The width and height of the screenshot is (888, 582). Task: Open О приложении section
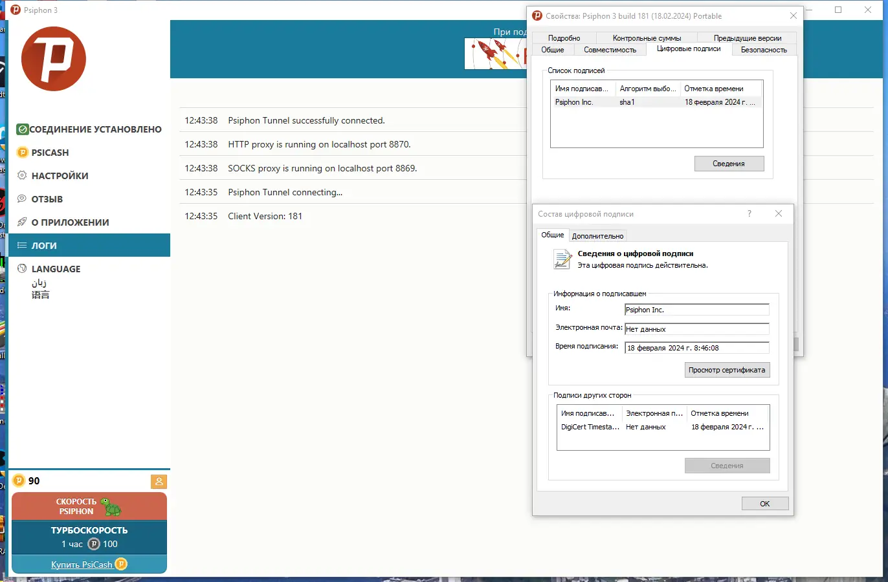(89, 222)
